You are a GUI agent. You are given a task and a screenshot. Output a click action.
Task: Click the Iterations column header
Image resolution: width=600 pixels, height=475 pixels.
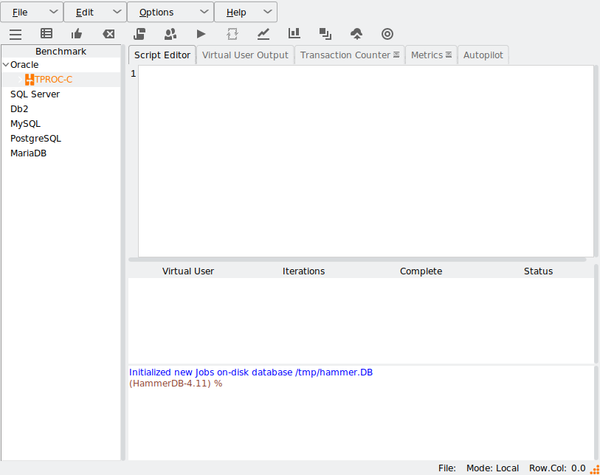pyautogui.click(x=303, y=271)
